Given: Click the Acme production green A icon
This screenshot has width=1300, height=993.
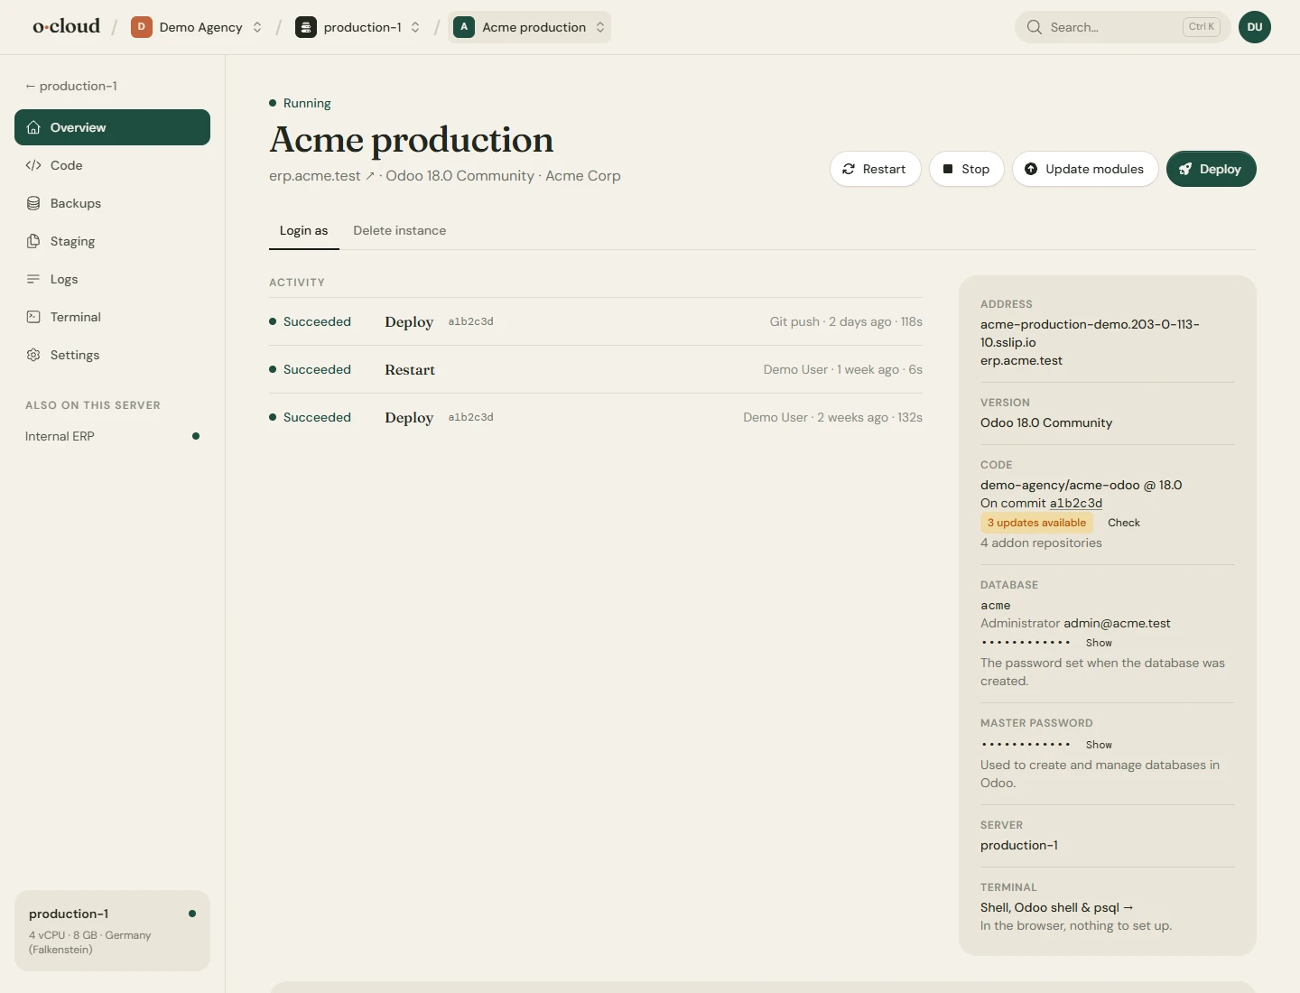Looking at the screenshot, I should [x=464, y=27].
